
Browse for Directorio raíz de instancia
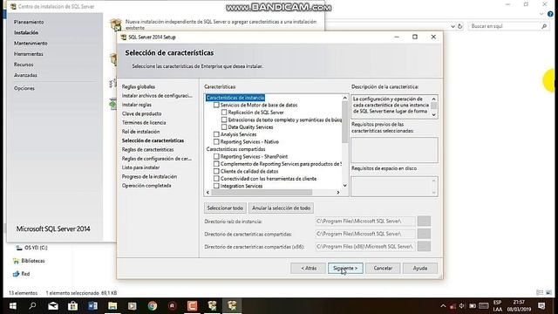tap(424, 221)
